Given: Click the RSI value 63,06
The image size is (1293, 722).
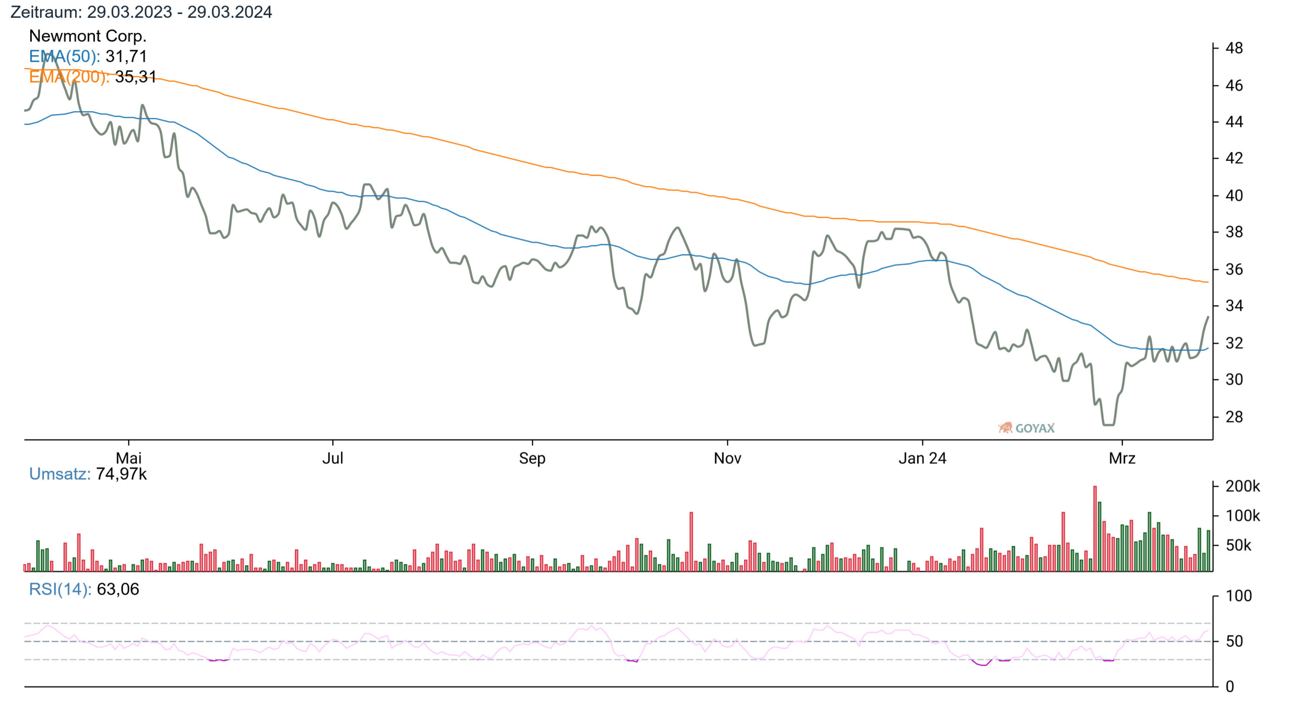Looking at the screenshot, I should pyautogui.click(x=118, y=589).
